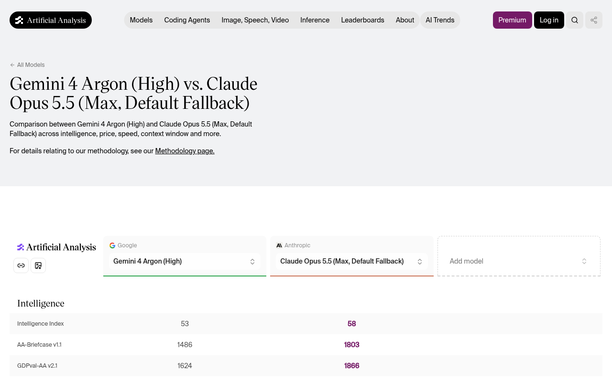Click the GDPval-AA v2.1 row label

point(37,366)
